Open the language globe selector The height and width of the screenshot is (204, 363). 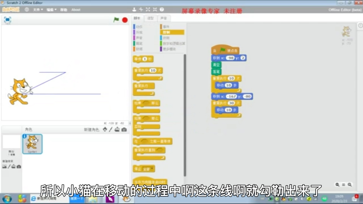[x=27, y=9]
